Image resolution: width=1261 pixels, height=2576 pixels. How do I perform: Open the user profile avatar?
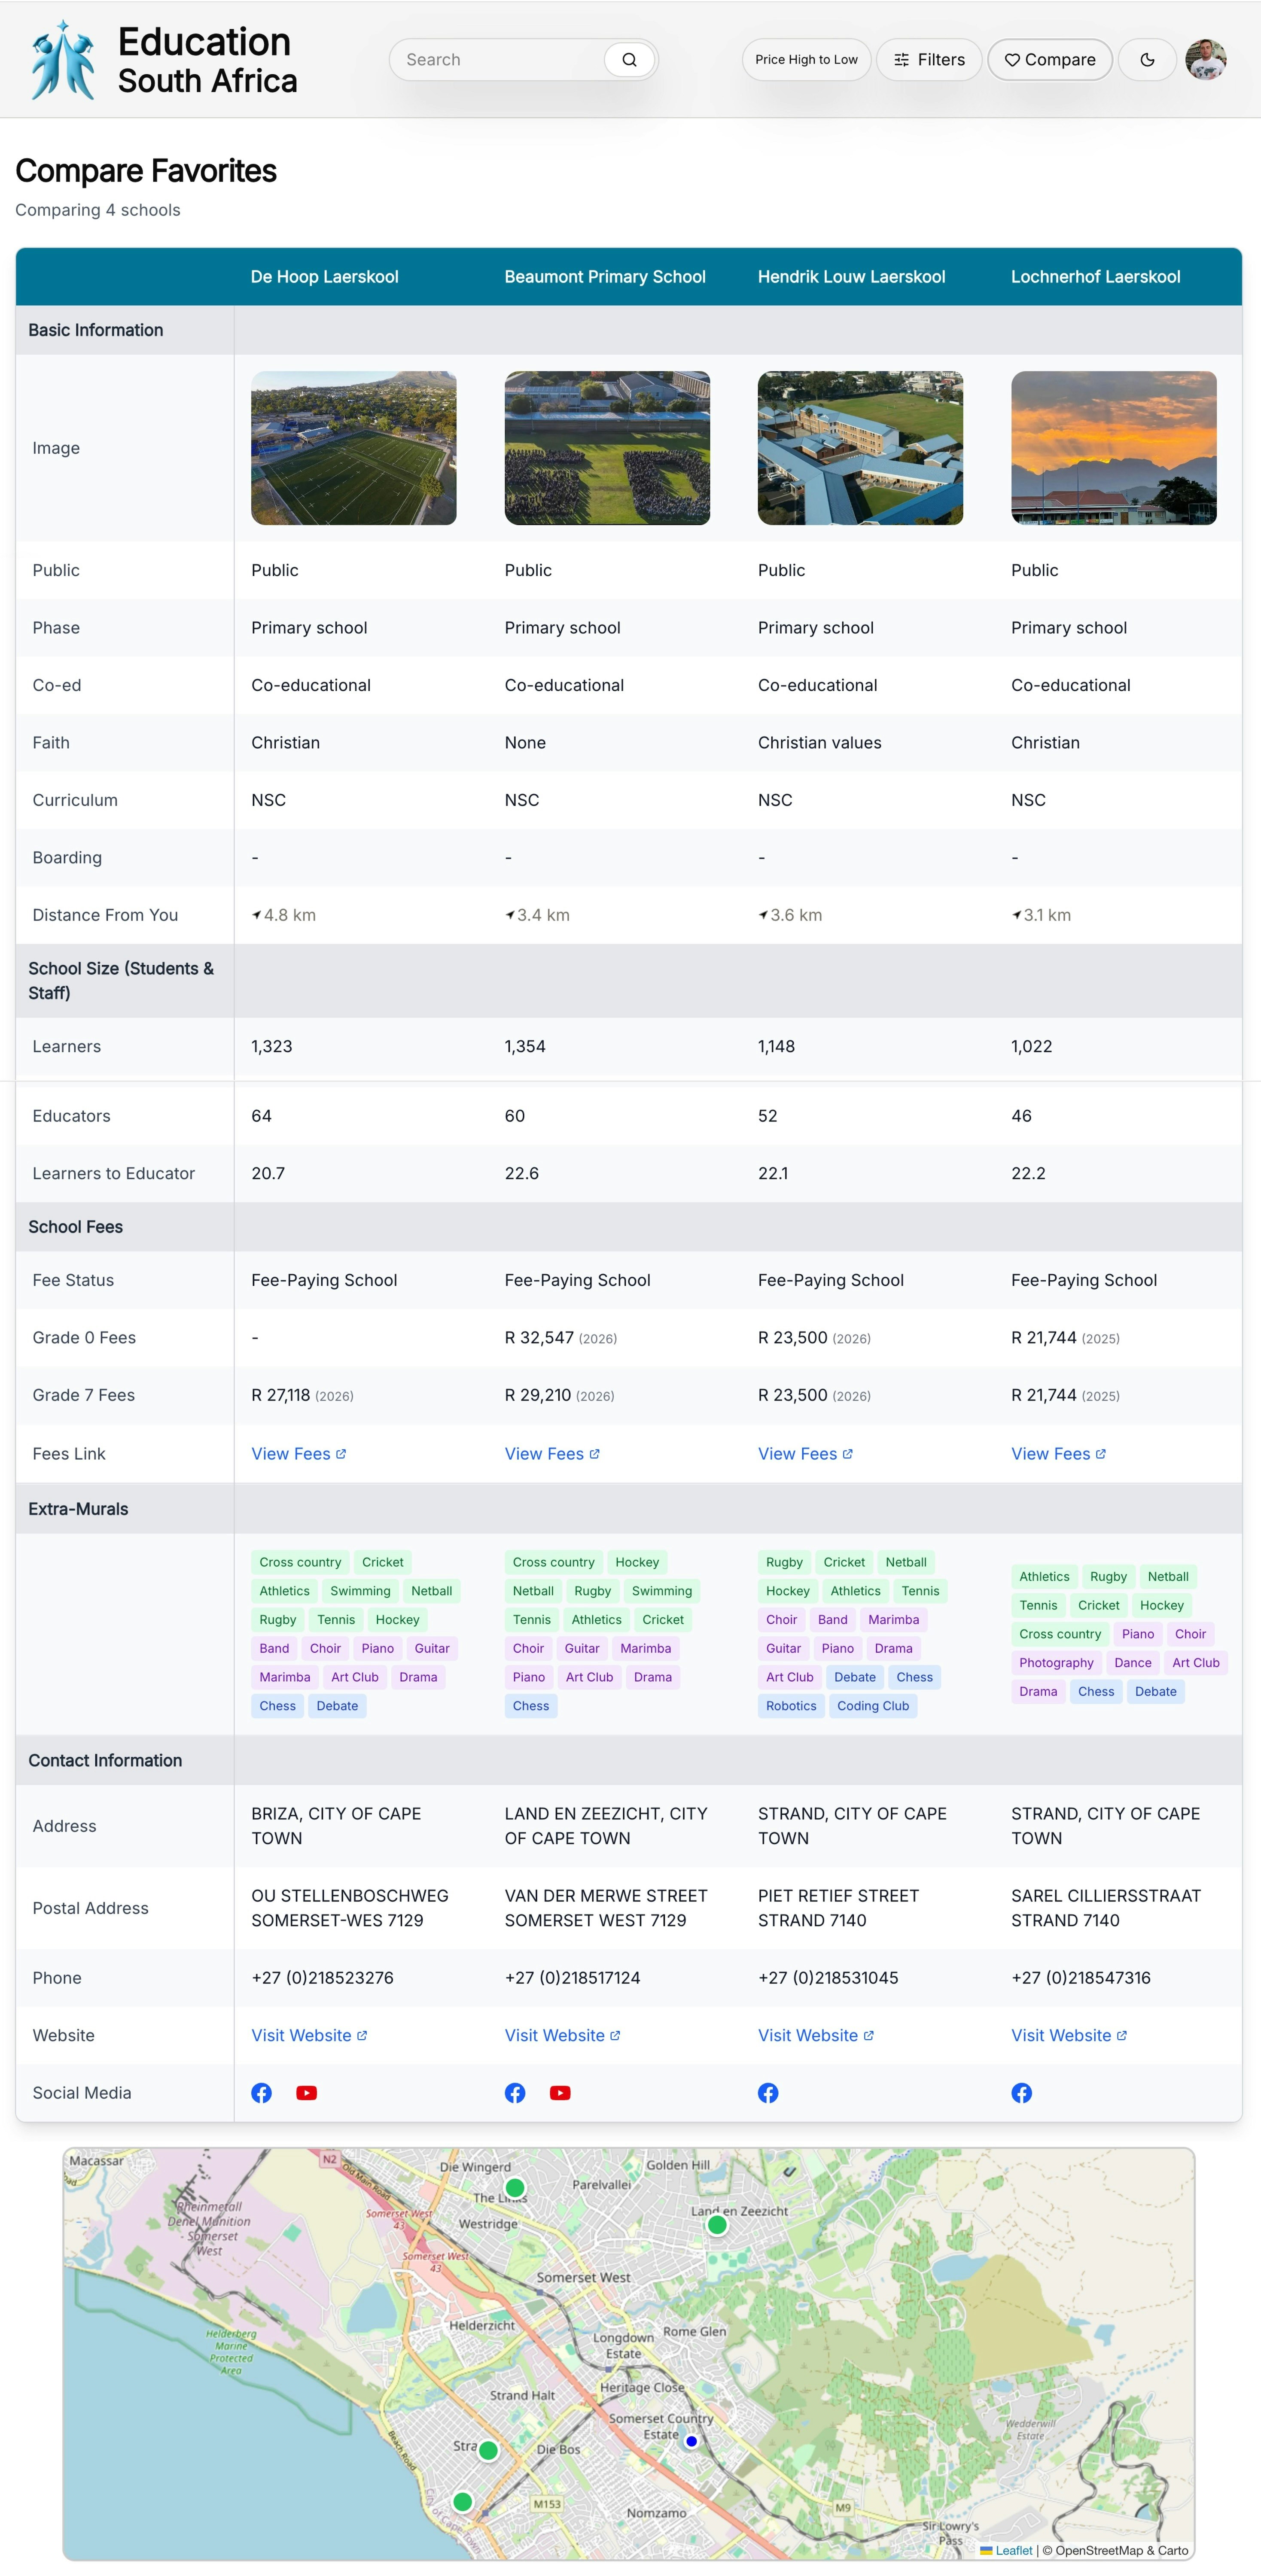pyautogui.click(x=1205, y=60)
